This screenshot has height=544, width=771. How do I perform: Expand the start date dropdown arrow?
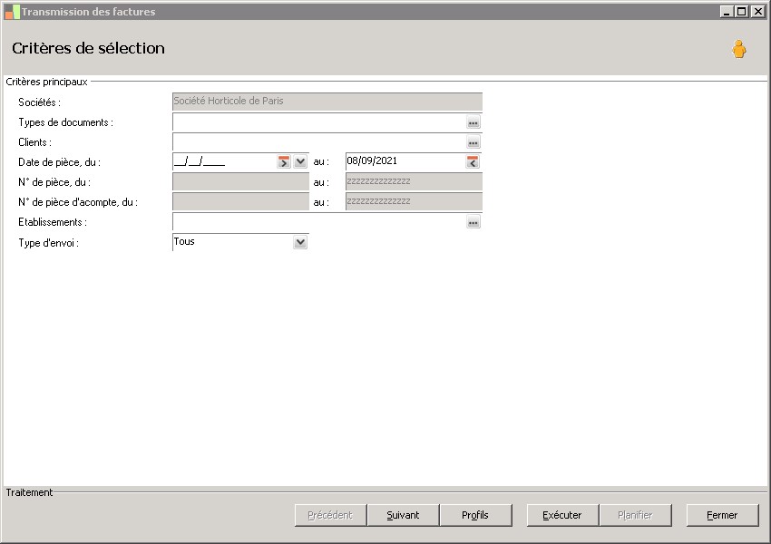(x=300, y=161)
